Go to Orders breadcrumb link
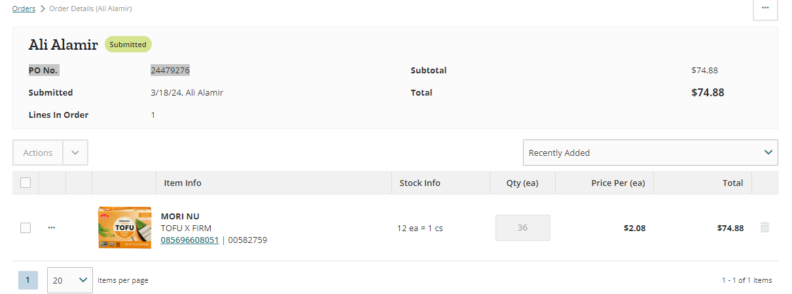Viewport: 792px width, 294px height. pos(24,9)
